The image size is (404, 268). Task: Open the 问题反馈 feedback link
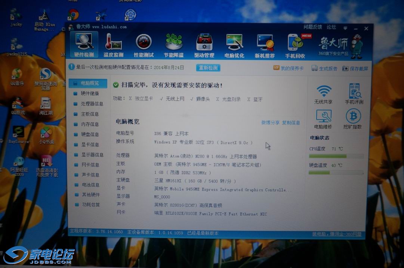(312, 27)
